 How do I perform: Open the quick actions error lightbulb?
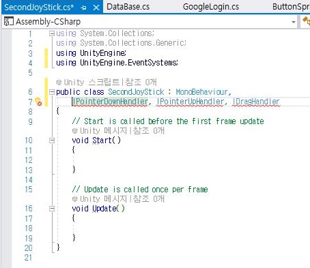pos(38,102)
